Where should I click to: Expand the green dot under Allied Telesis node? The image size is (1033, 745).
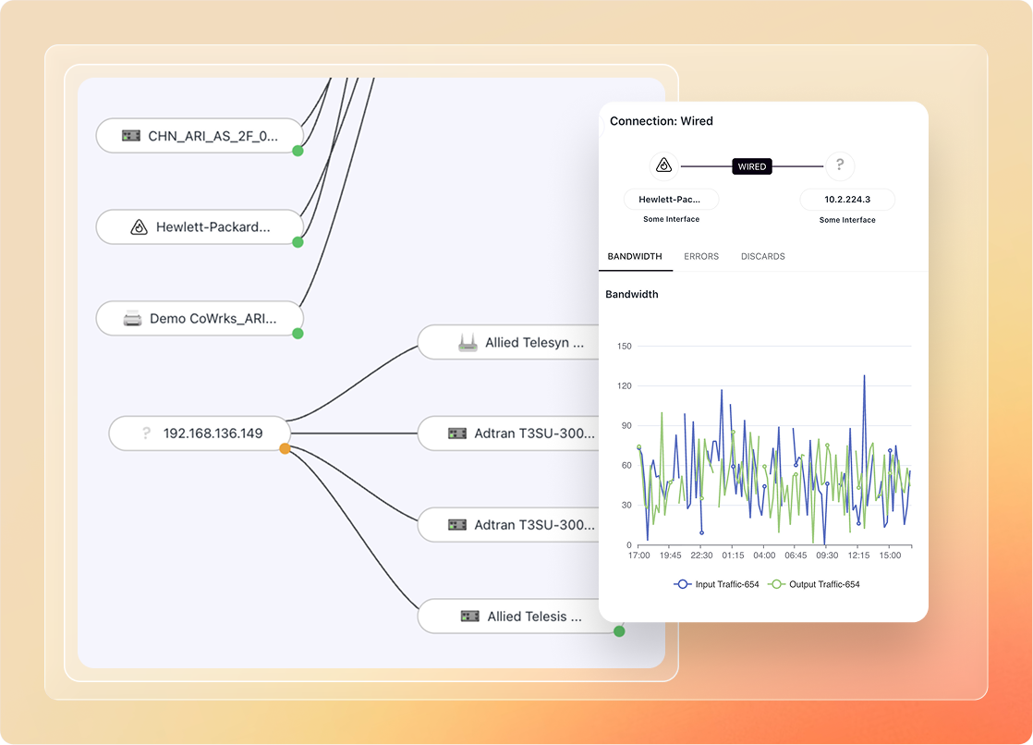[619, 631]
